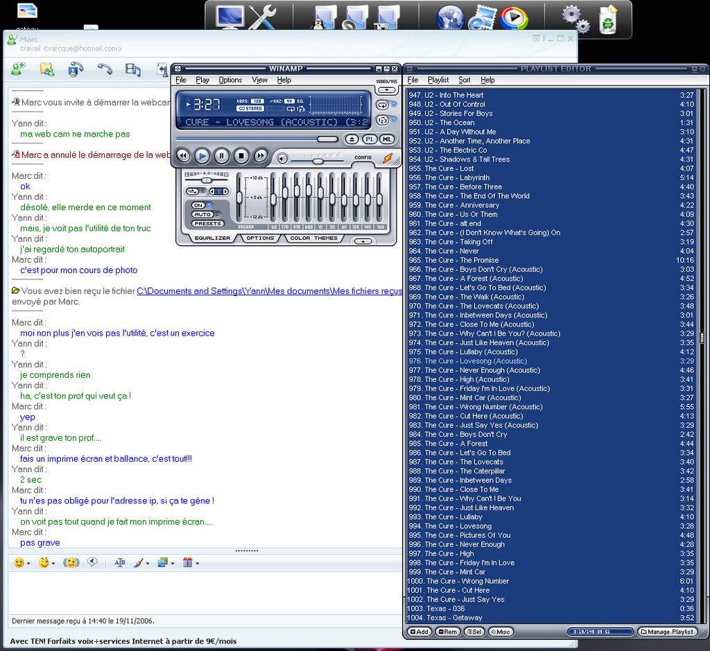Toggle the Winamp playlist (PL) button
The width and height of the screenshot is (710, 651).
tap(370, 139)
